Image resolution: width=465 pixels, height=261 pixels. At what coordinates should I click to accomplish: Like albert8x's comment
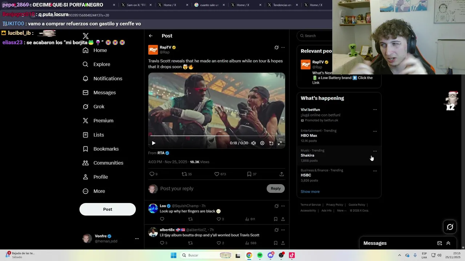pyautogui.click(x=220, y=243)
